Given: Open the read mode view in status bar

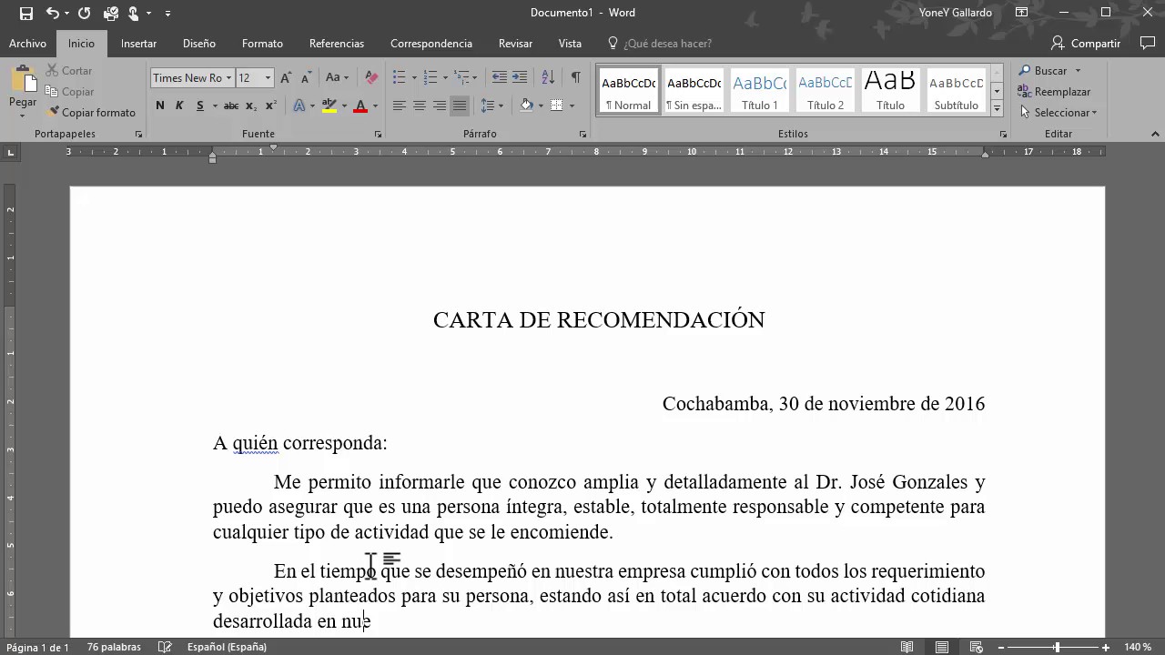Looking at the screenshot, I should (907, 647).
